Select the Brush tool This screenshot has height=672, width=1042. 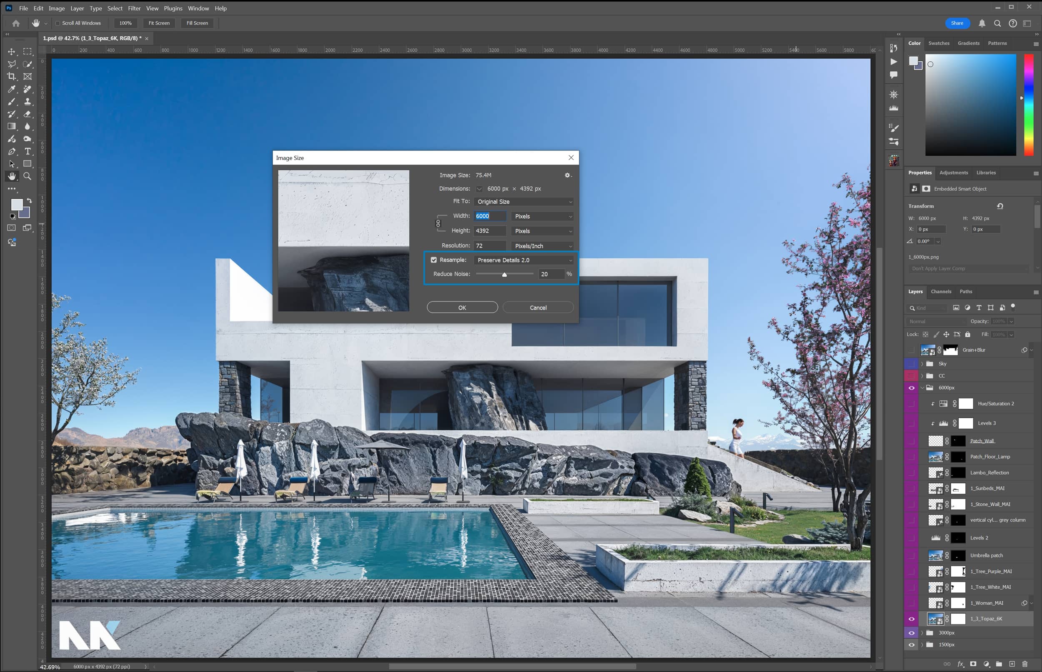pos(11,102)
